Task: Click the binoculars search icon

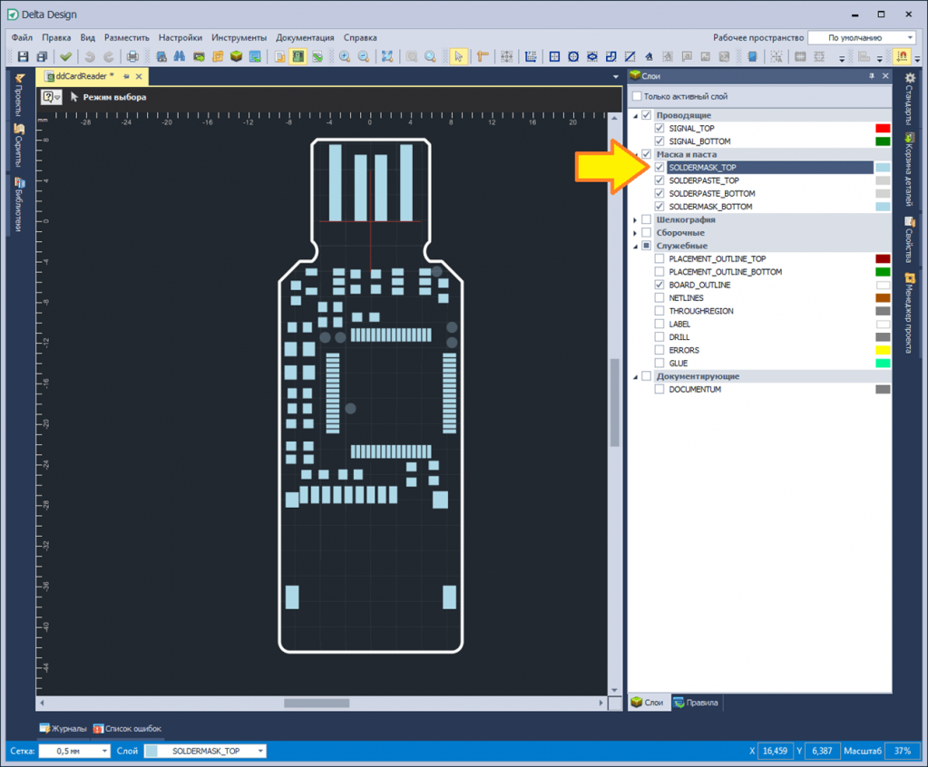Action: [180, 57]
